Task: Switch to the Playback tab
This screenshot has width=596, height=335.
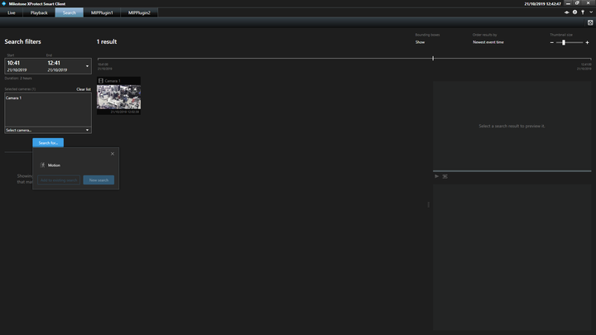Action: pos(39,13)
